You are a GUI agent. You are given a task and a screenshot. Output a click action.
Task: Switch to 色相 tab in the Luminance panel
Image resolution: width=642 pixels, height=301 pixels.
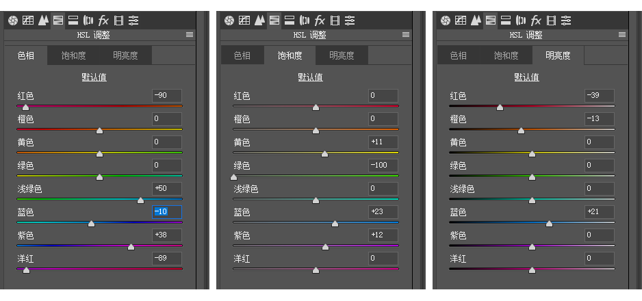(x=458, y=55)
